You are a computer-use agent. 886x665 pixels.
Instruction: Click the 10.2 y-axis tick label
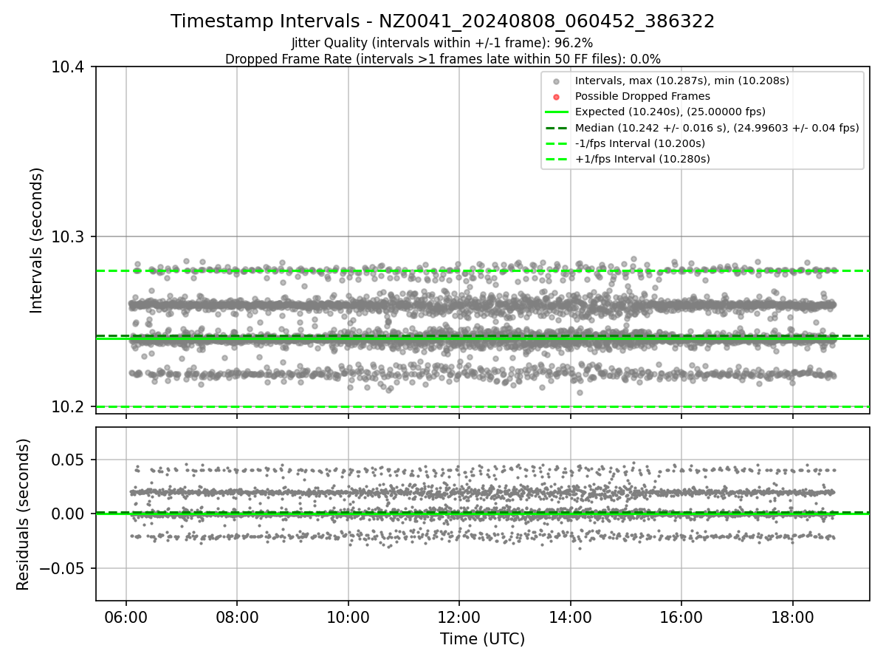[x=69, y=407]
